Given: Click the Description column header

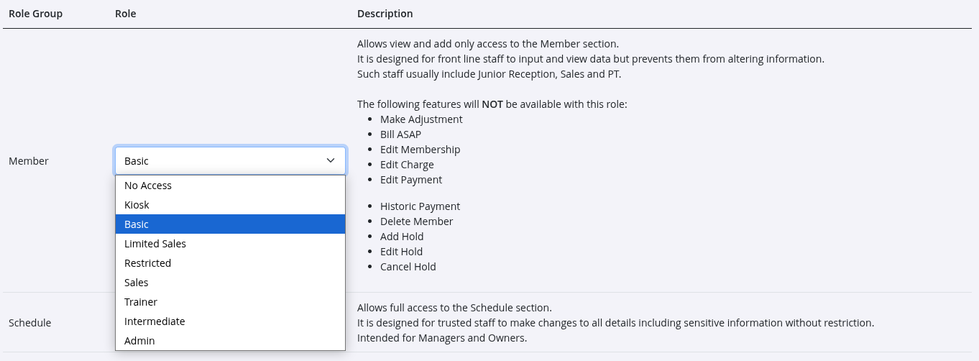Looking at the screenshot, I should tap(385, 14).
